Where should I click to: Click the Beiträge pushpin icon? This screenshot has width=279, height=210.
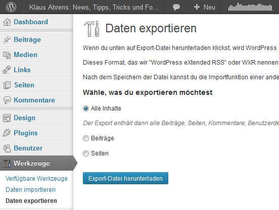point(7,39)
